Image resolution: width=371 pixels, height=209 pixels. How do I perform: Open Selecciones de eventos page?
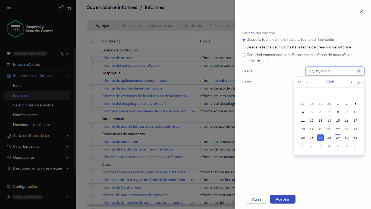click(x=33, y=105)
